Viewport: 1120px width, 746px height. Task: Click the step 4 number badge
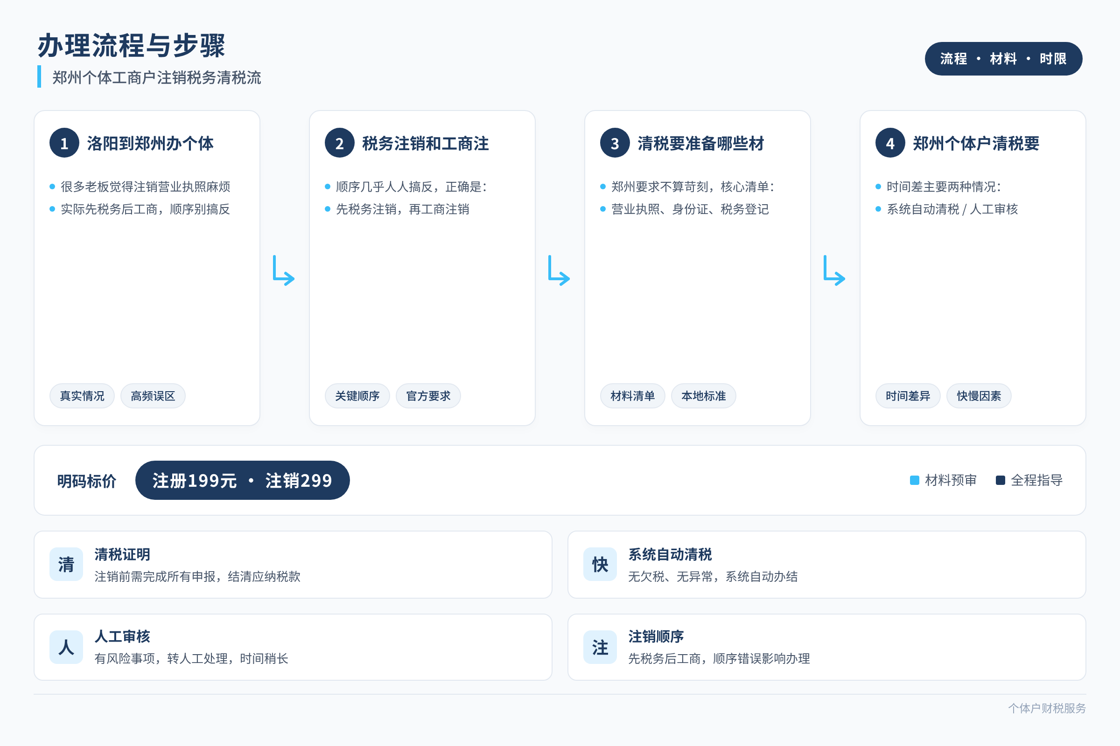[x=890, y=143]
